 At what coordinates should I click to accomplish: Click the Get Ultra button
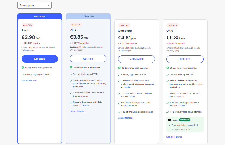click(x=185, y=59)
